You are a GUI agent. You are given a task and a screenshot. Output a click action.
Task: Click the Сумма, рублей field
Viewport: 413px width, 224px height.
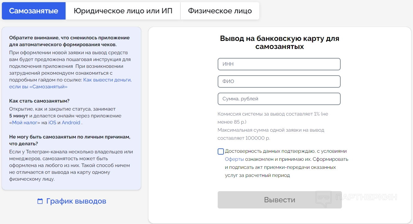click(279, 99)
